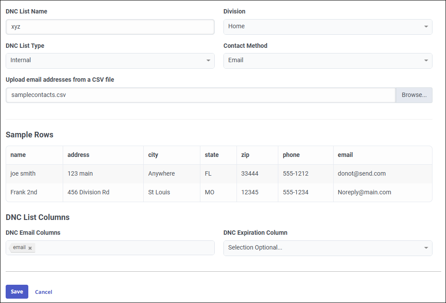Select the FL state cell
This screenshot has width=446, height=303.
pos(219,174)
